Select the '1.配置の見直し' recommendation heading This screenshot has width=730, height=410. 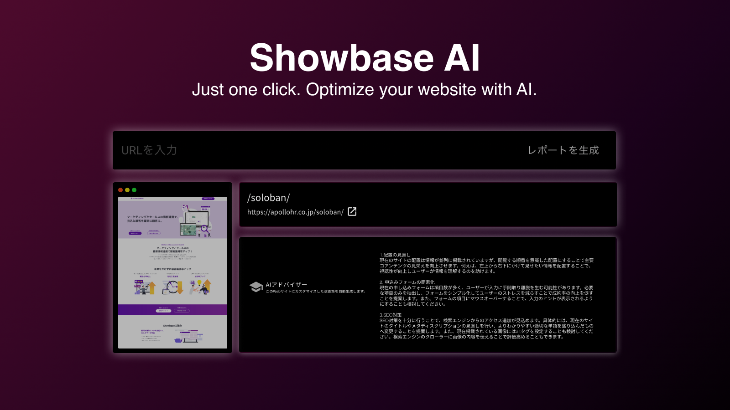click(395, 255)
